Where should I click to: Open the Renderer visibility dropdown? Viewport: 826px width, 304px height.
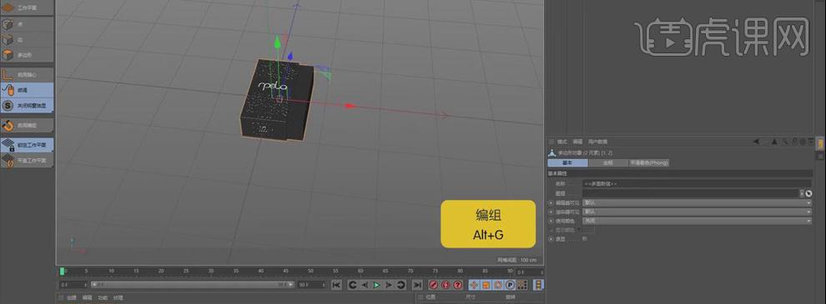[x=697, y=212]
